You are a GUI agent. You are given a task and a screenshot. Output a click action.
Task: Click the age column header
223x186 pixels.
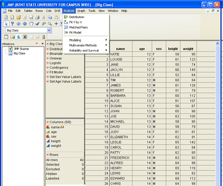(x=142, y=49)
